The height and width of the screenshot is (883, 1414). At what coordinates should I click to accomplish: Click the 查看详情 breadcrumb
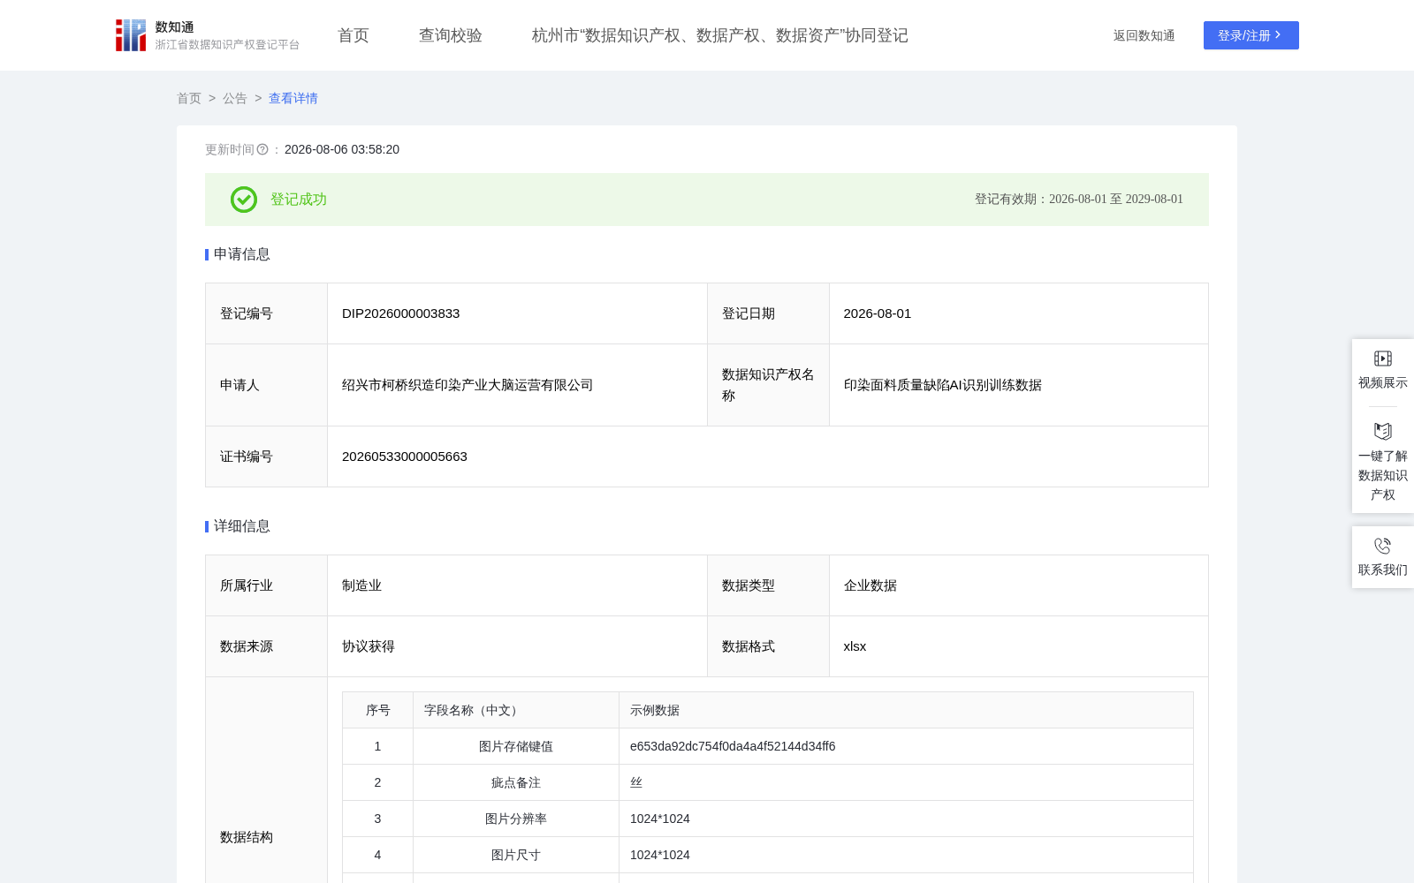click(293, 98)
